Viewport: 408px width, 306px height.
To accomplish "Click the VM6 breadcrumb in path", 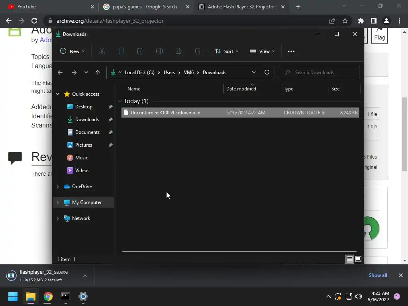I will (x=188, y=73).
